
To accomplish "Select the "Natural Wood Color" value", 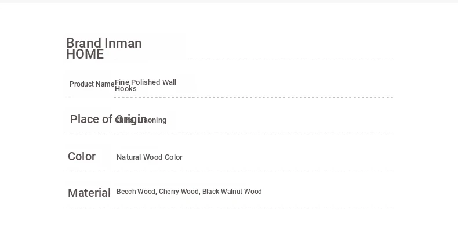I will (x=150, y=157).
